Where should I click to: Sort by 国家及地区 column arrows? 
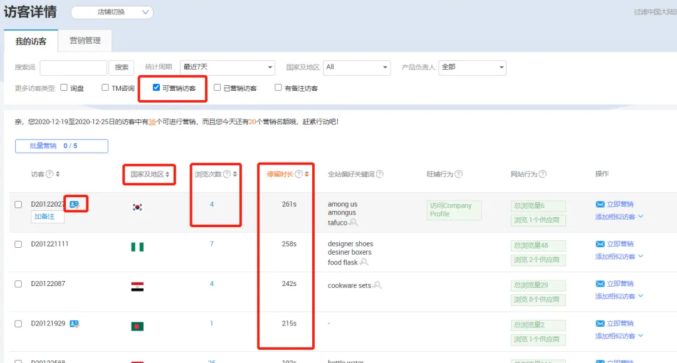pyautogui.click(x=167, y=174)
